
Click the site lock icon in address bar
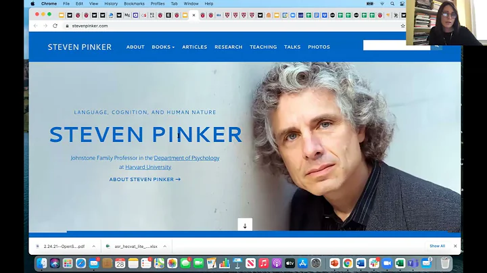67,26
